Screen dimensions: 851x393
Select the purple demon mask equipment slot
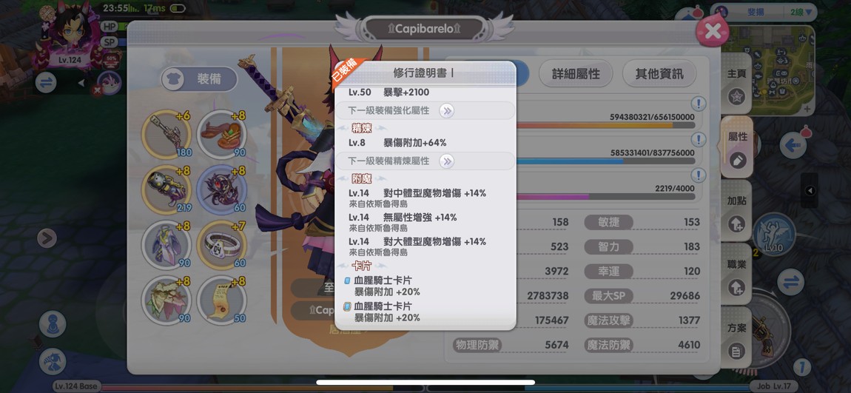pyautogui.click(x=221, y=189)
